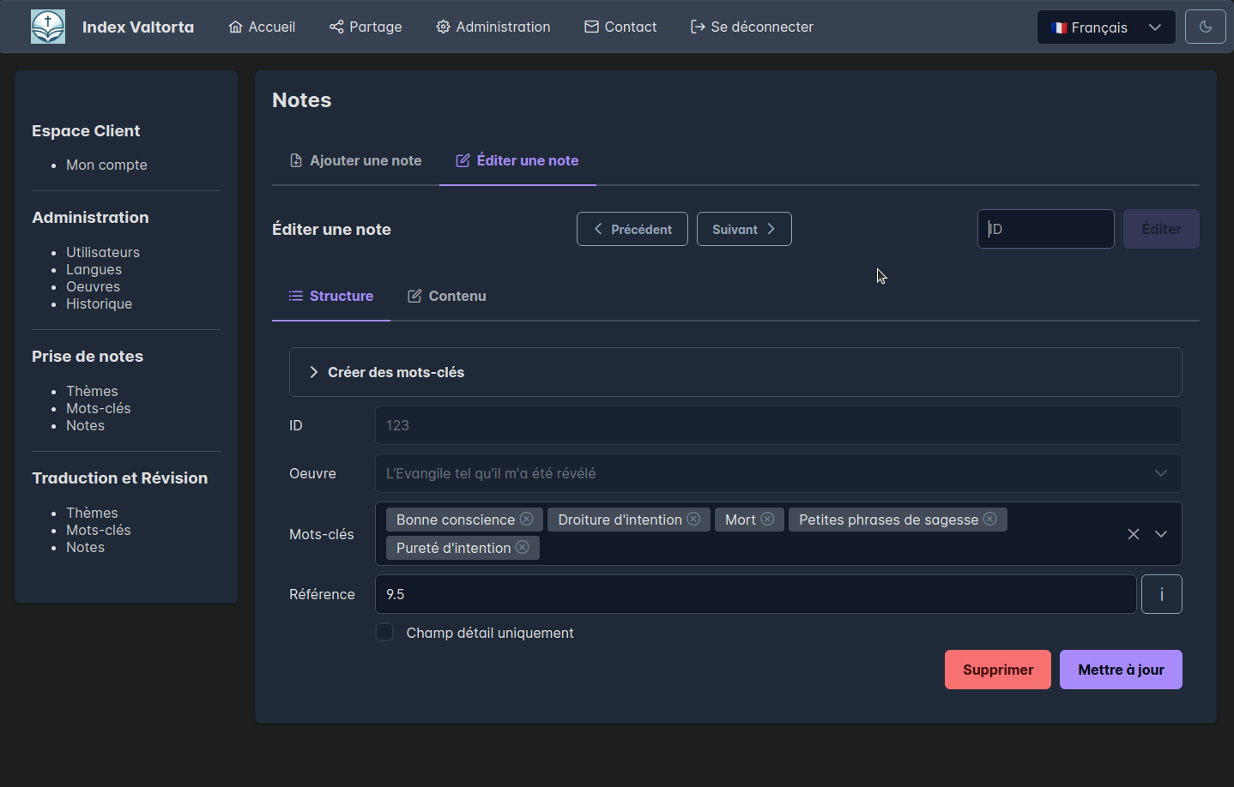Viewport: 1234px width, 787px height.
Task: Click the 'Mettre à jour' button
Action: (x=1120, y=670)
